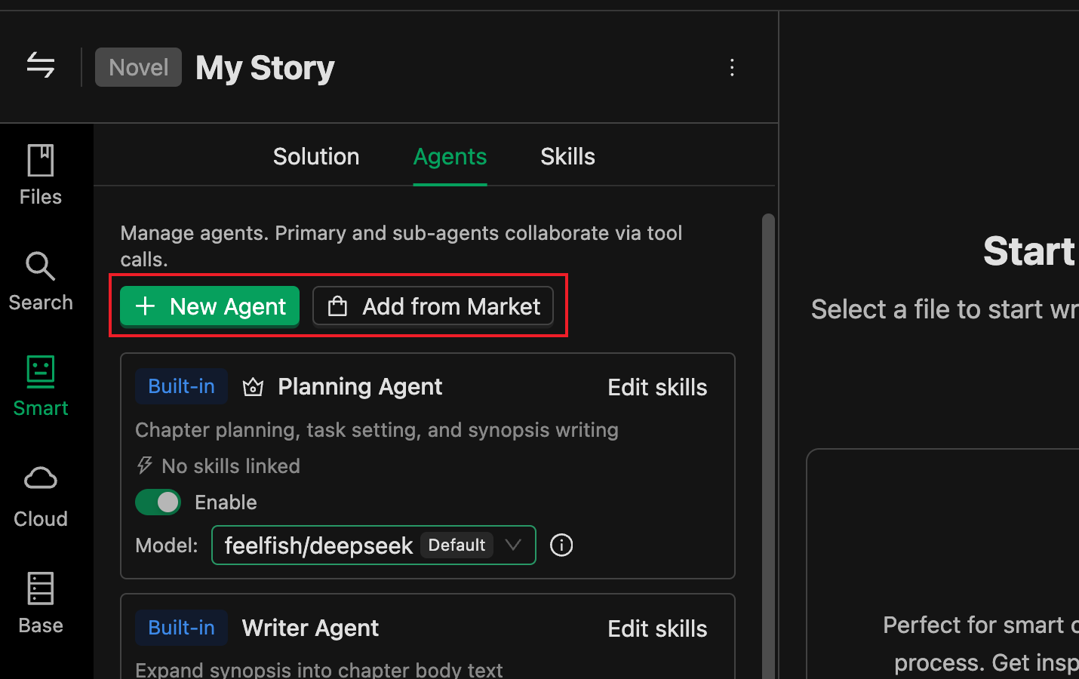Viewport: 1079px width, 679px height.
Task: Click the New Agent button
Action: pyautogui.click(x=210, y=306)
